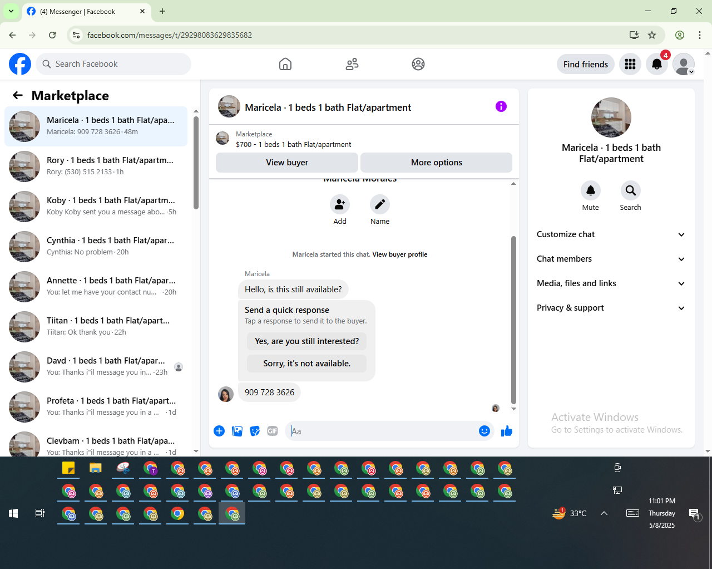Click the Facebook logo
The width and height of the screenshot is (712, 569).
click(20, 64)
